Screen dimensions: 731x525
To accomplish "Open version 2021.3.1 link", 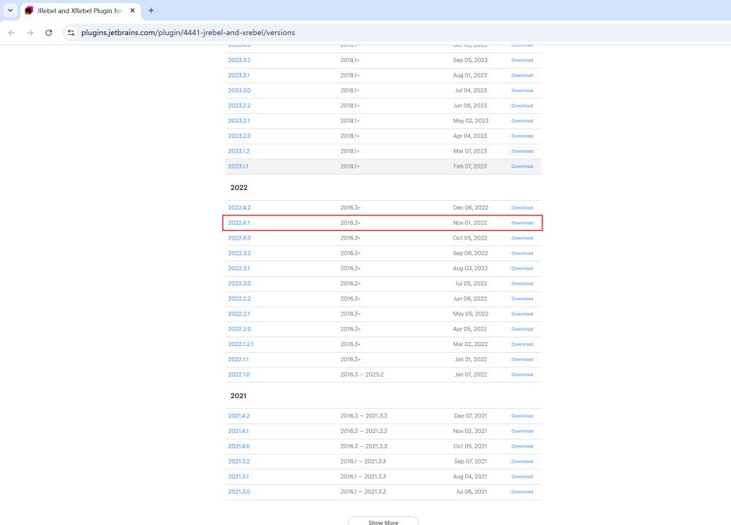I will pos(238,477).
